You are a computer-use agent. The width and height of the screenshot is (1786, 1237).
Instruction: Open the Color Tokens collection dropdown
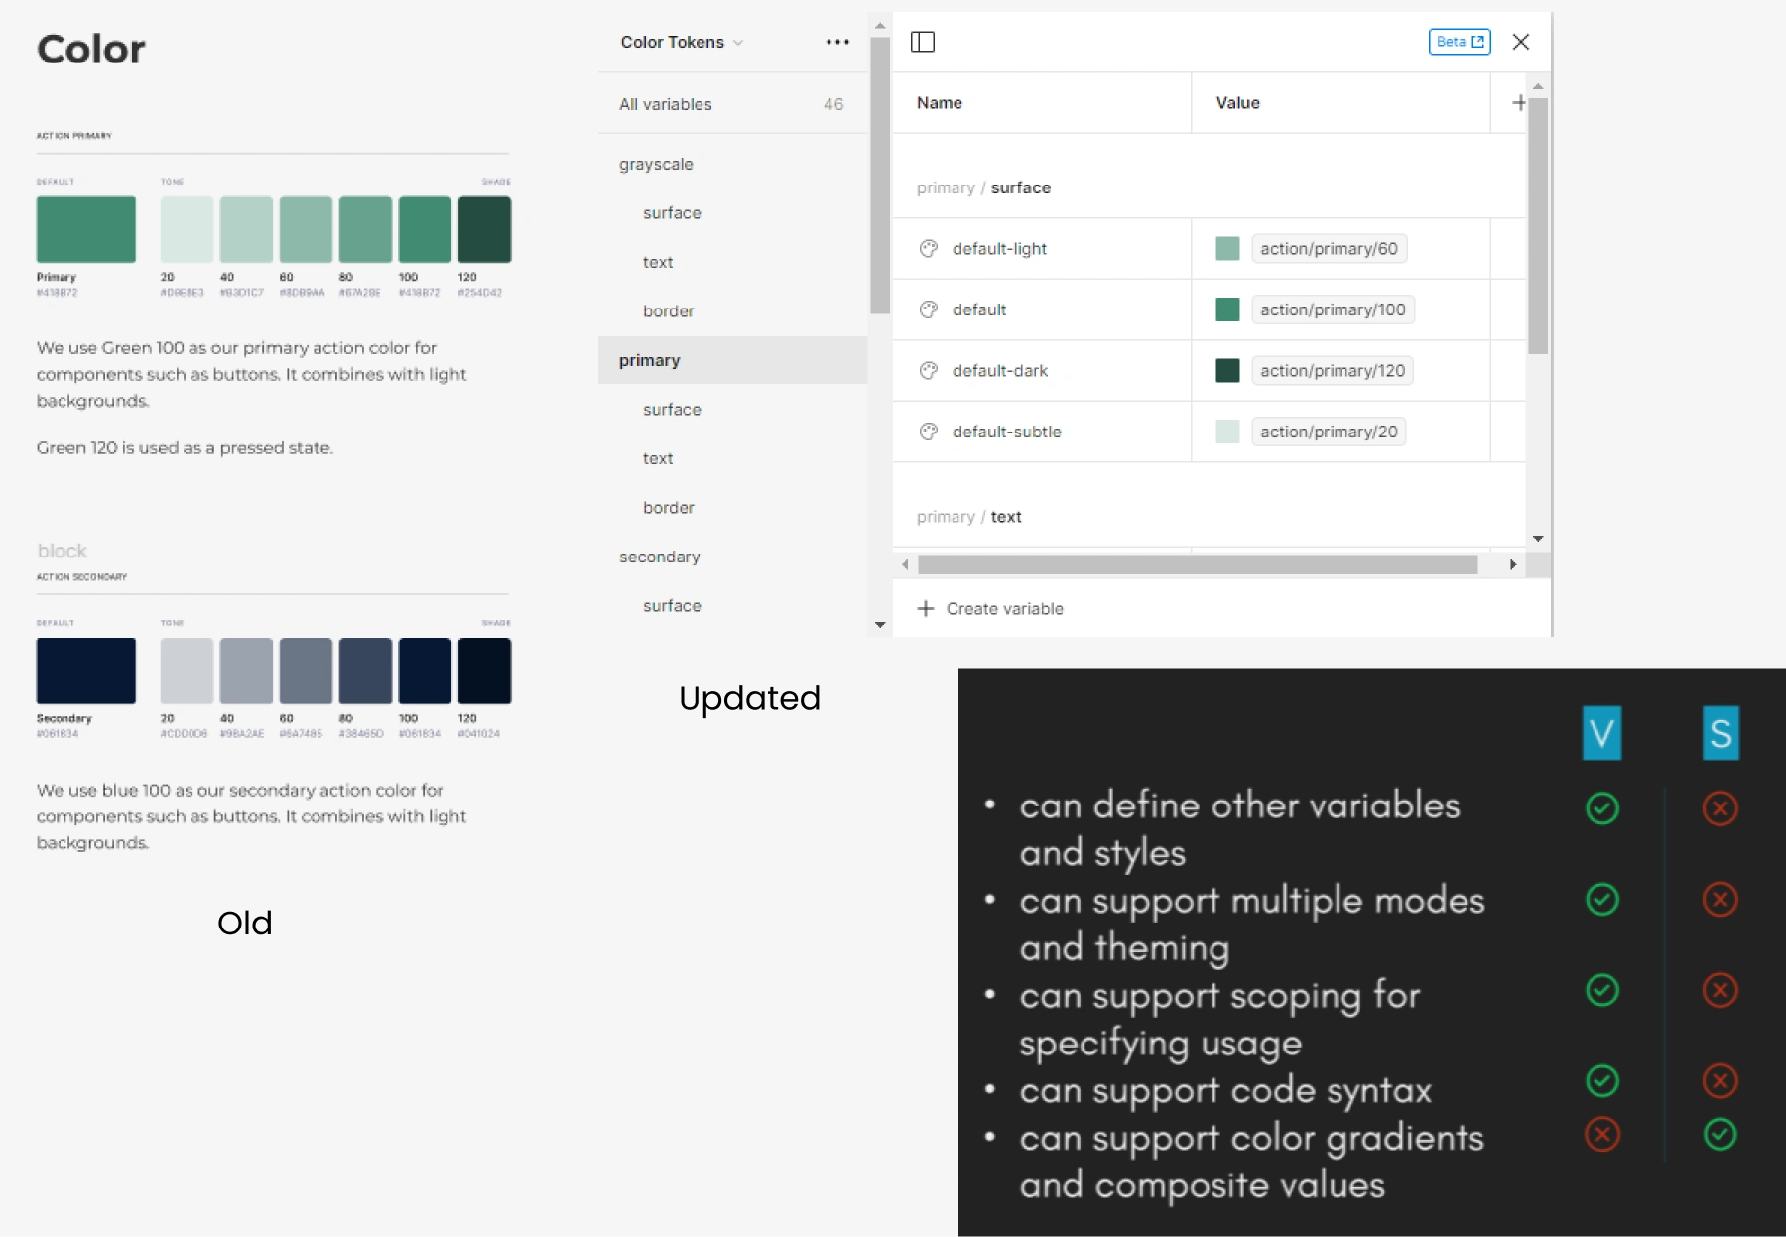pos(682,42)
